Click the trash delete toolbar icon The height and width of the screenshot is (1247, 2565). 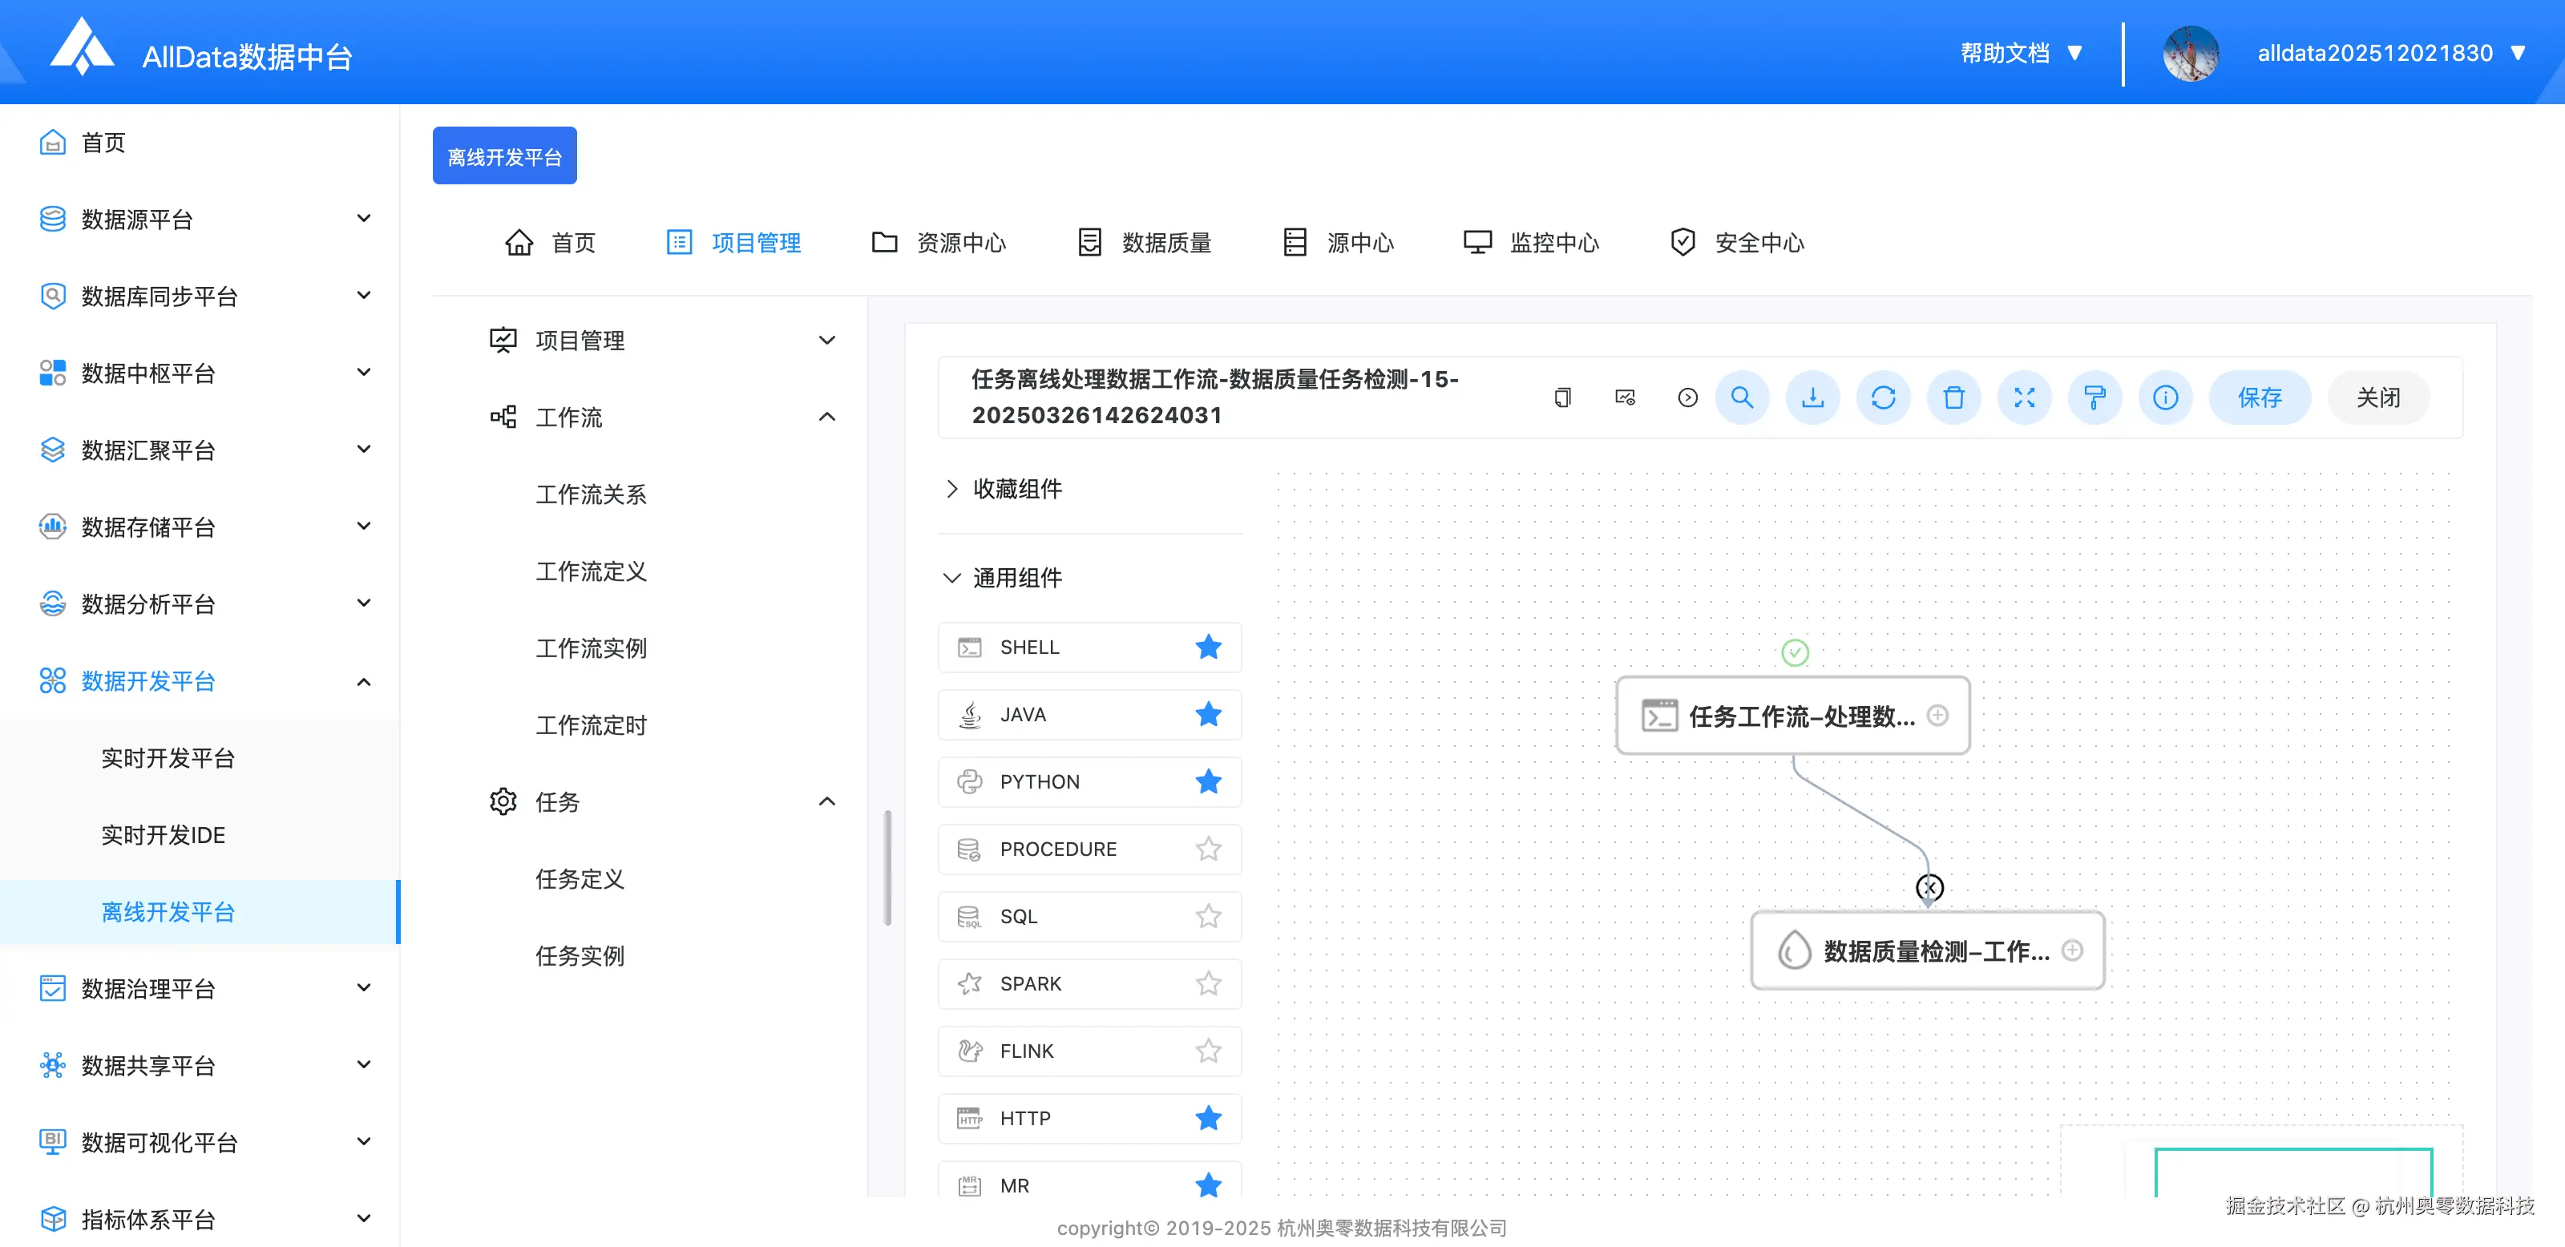pos(1953,398)
